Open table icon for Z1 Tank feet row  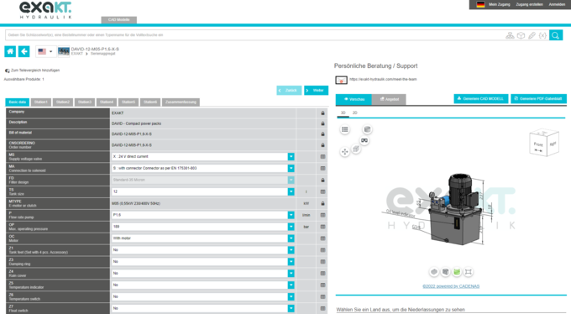click(x=322, y=250)
